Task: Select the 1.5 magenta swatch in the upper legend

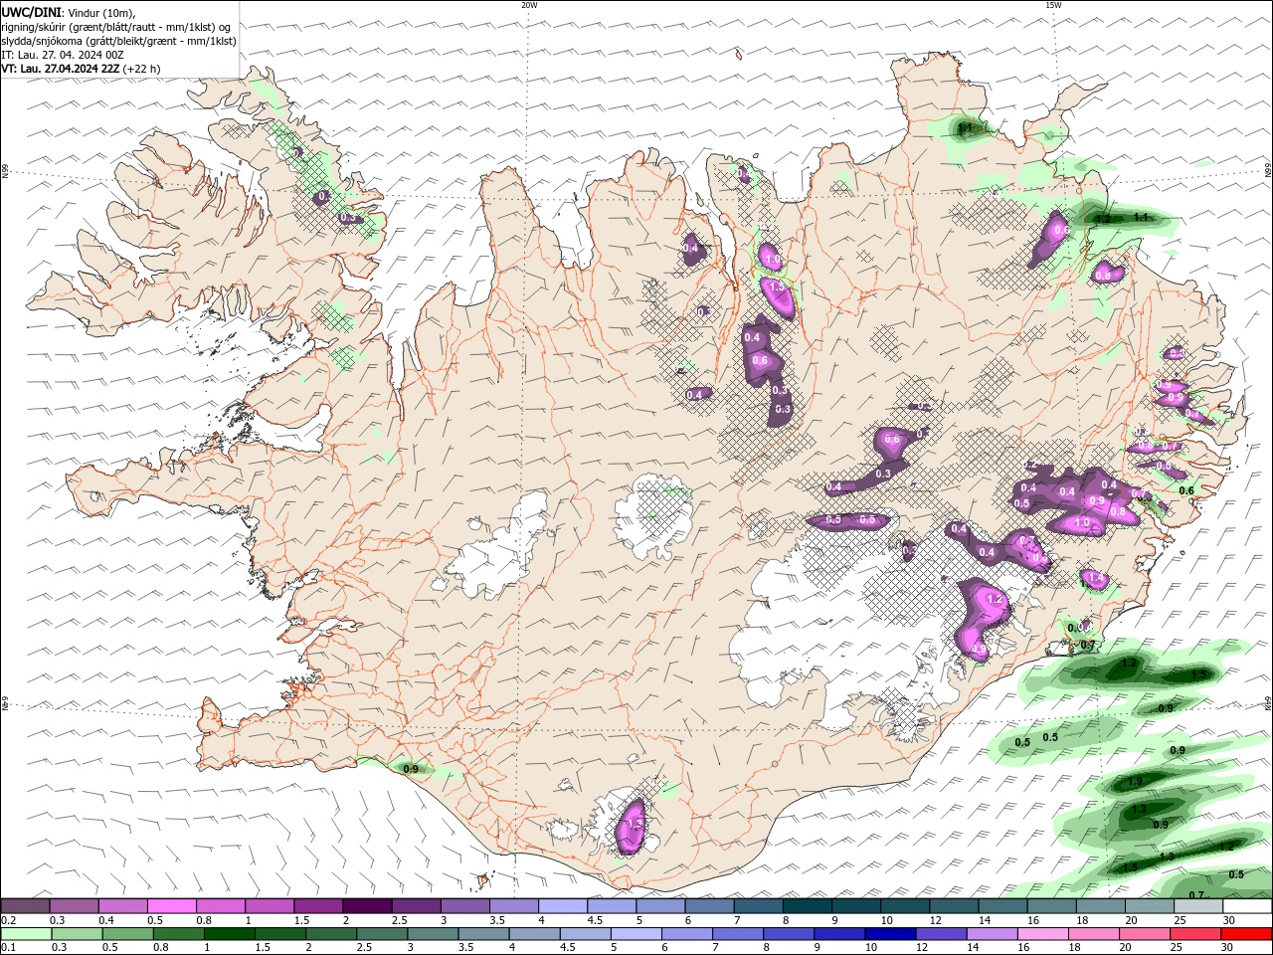Action: pos(318,905)
